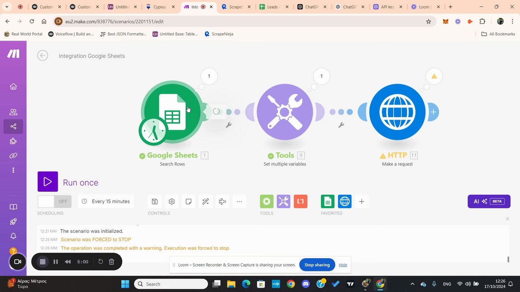Open Connections link icon in the sidebar
The height and width of the screenshot is (292, 520).
click(x=13, y=156)
